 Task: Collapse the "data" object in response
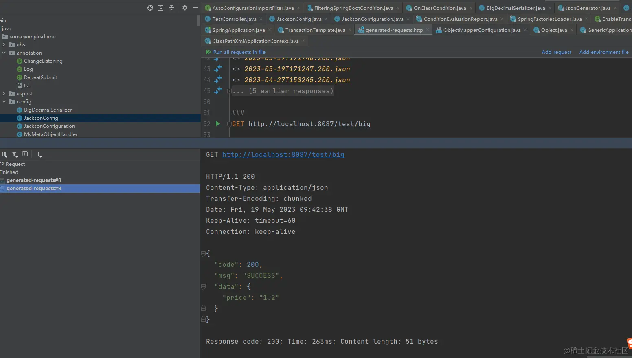[x=204, y=287]
